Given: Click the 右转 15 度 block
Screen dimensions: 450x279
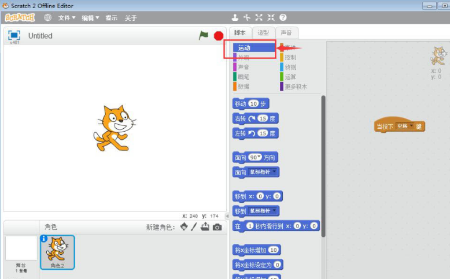Looking at the screenshot, I should tap(256, 118).
